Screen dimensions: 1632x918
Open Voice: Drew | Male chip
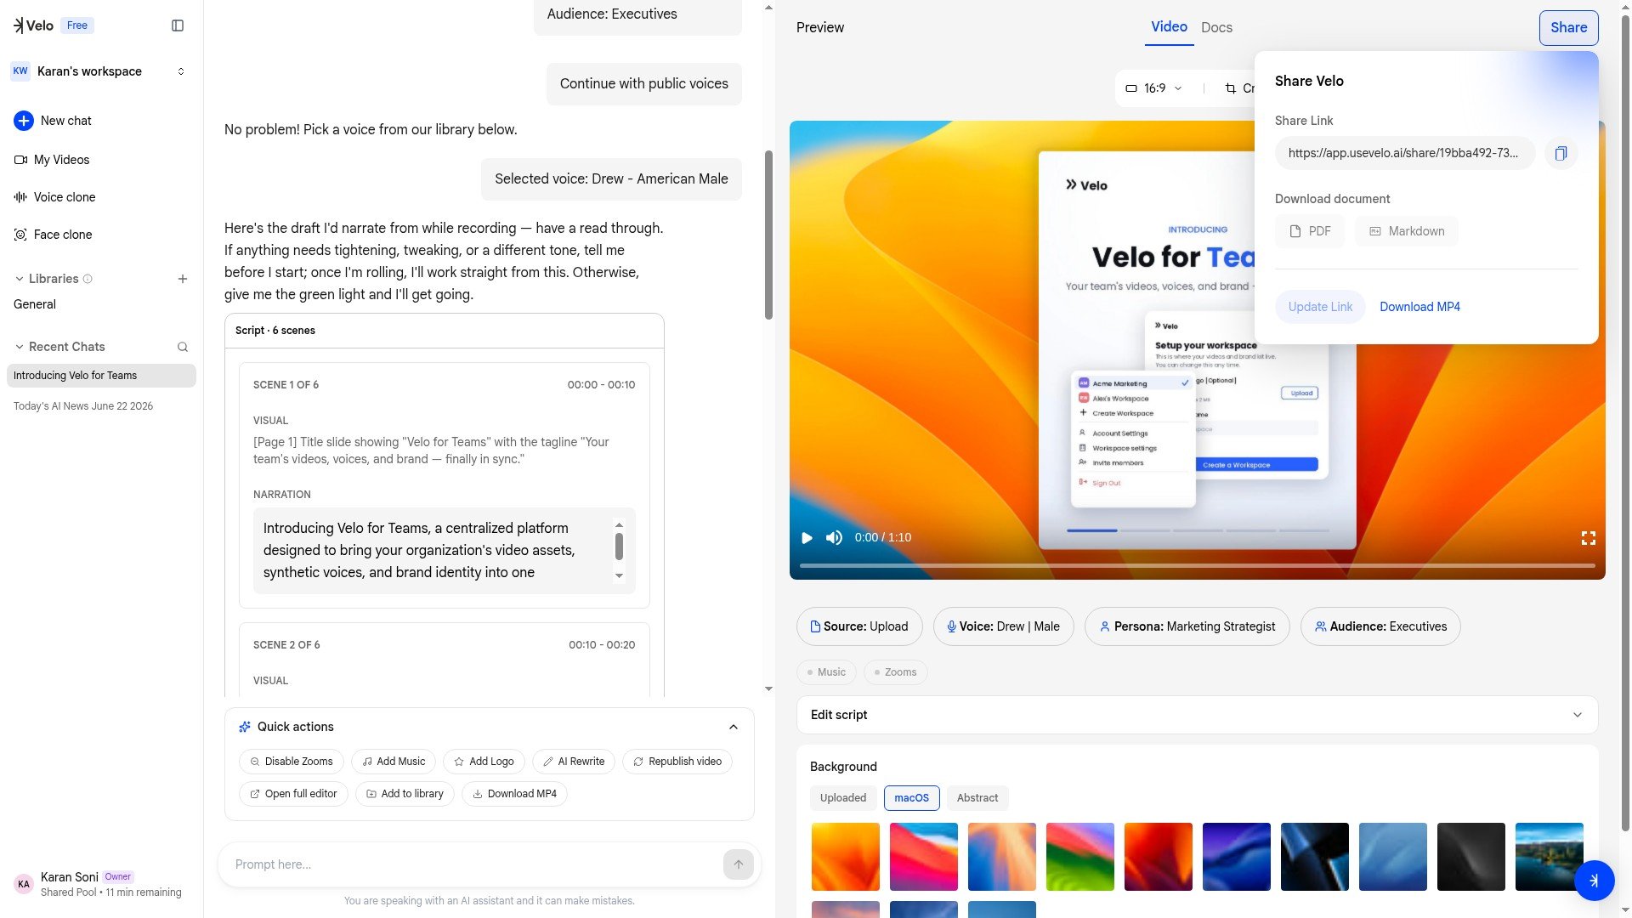click(1003, 626)
